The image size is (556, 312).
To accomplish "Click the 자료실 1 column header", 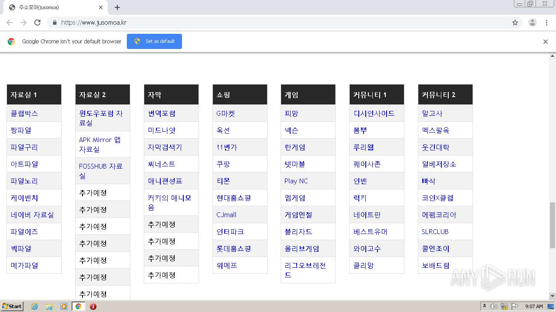I will click(34, 94).
